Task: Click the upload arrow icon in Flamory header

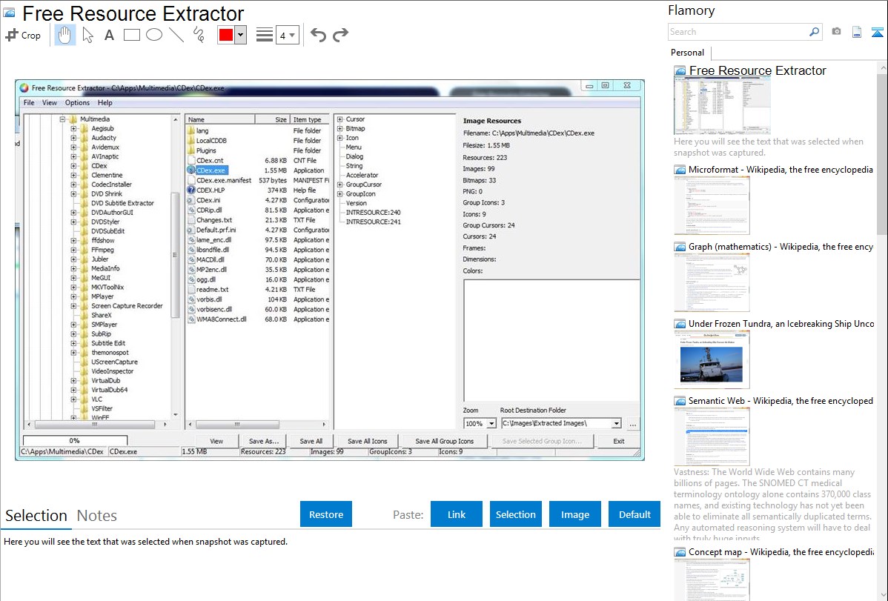Action: tap(877, 32)
